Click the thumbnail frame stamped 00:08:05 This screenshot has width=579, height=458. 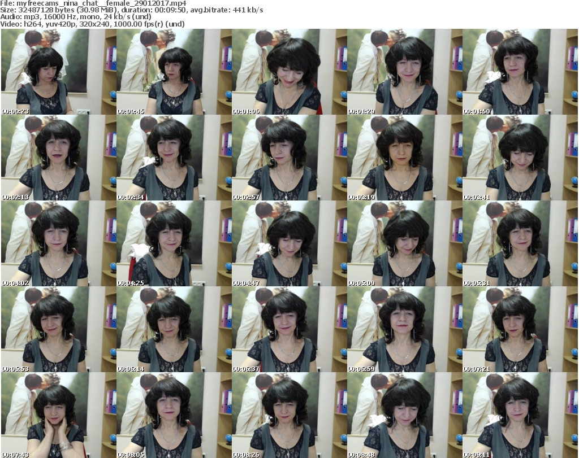tap(174, 415)
